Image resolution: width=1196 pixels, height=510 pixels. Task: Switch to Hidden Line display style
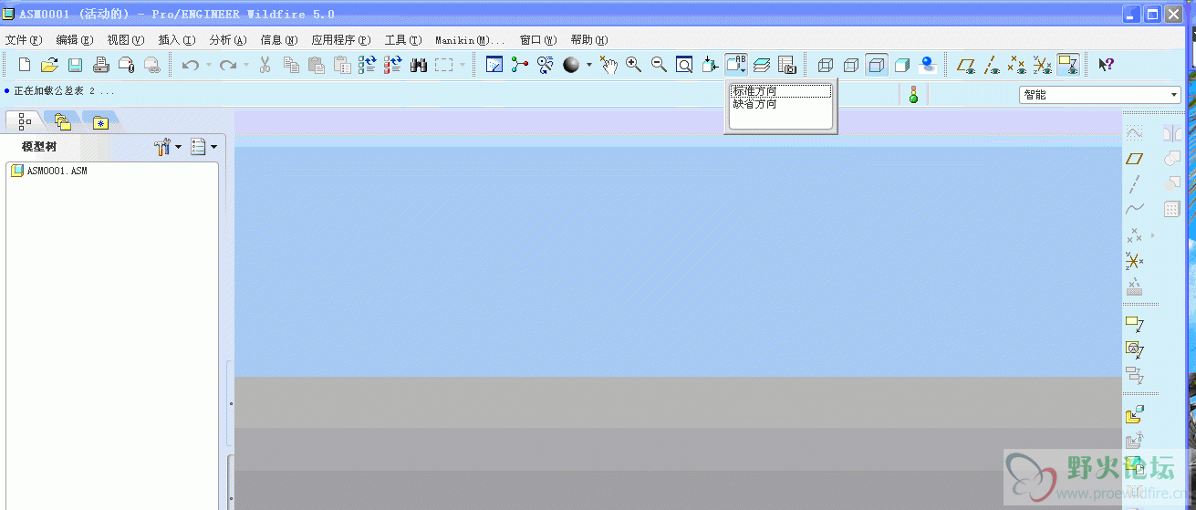pos(851,65)
